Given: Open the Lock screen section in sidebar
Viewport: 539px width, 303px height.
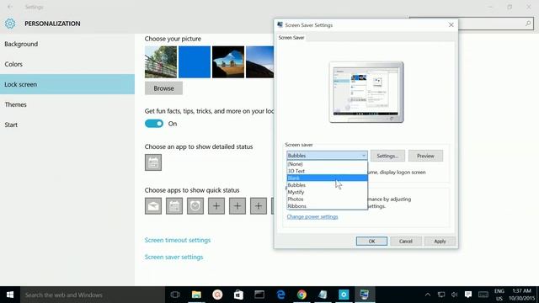Looking at the screenshot, I should tap(67, 84).
